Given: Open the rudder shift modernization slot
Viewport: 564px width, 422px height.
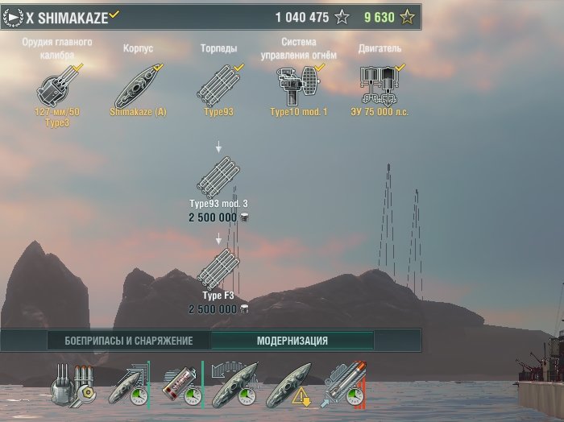Looking at the screenshot, I should 235,386.
